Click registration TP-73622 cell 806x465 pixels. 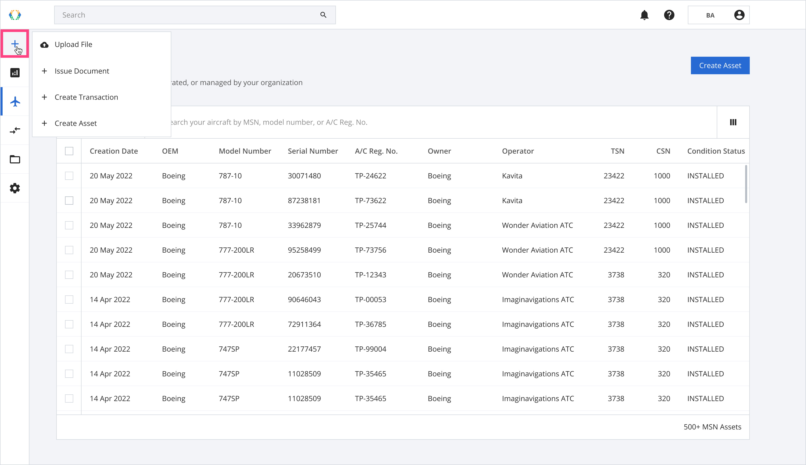pyautogui.click(x=370, y=201)
